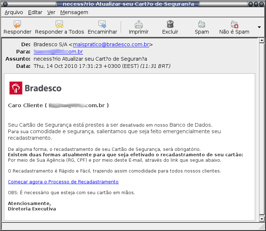Viewport: 266px width, 231px height.
Task: Follow Começar agora o Processo de Recadastramento link
Action: click(63, 182)
